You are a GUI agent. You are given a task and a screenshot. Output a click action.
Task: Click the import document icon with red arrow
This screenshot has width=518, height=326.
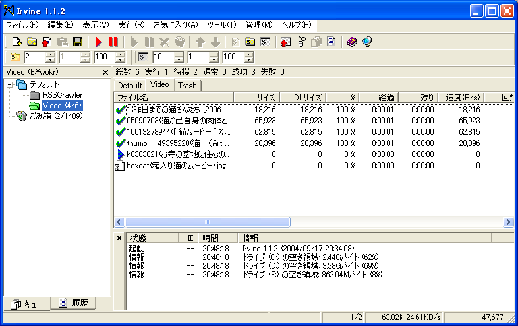[47, 42]
